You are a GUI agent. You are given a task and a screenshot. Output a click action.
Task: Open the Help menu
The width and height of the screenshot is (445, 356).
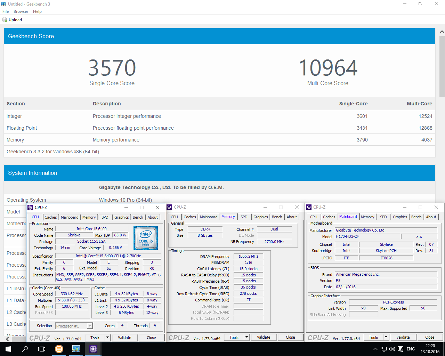tap(37, 11)
